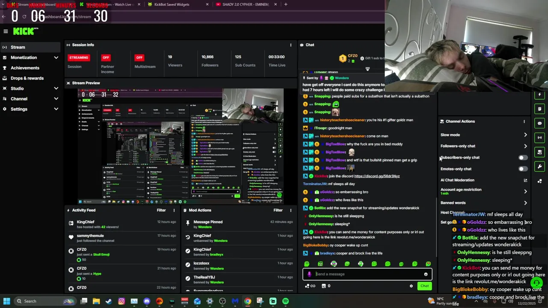Screen dimensions: 548x308
Task: Click the green headset support bubble
Action: coord(536,283)
